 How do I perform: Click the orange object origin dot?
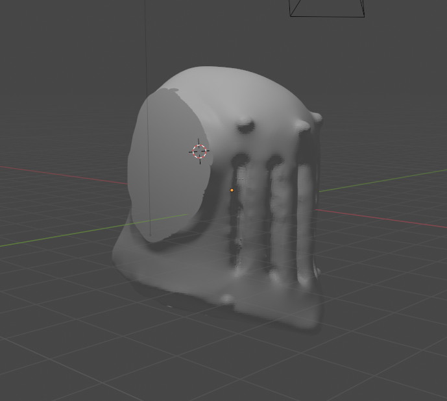point(232,190)
